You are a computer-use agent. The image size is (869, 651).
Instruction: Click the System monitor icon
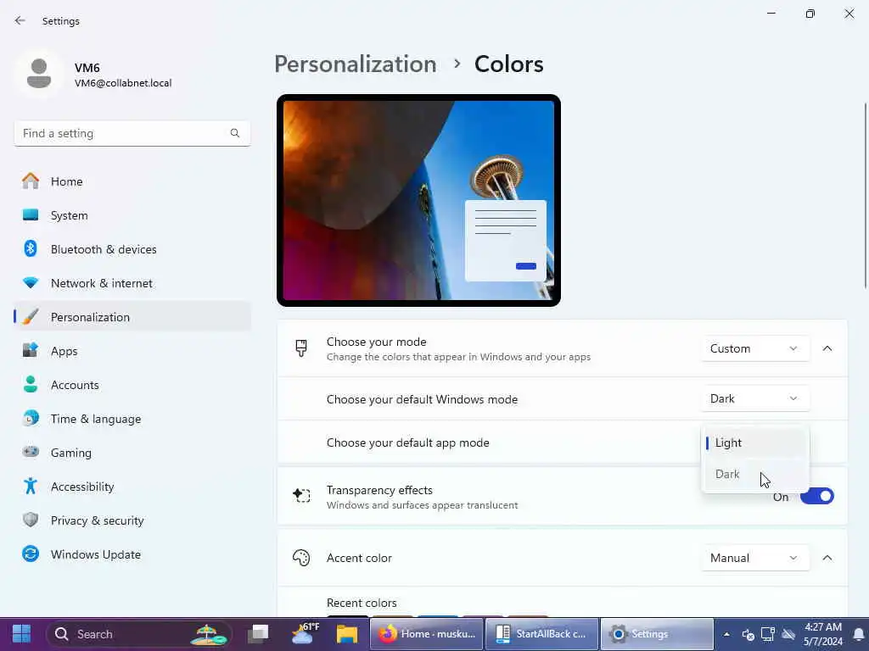31,214
